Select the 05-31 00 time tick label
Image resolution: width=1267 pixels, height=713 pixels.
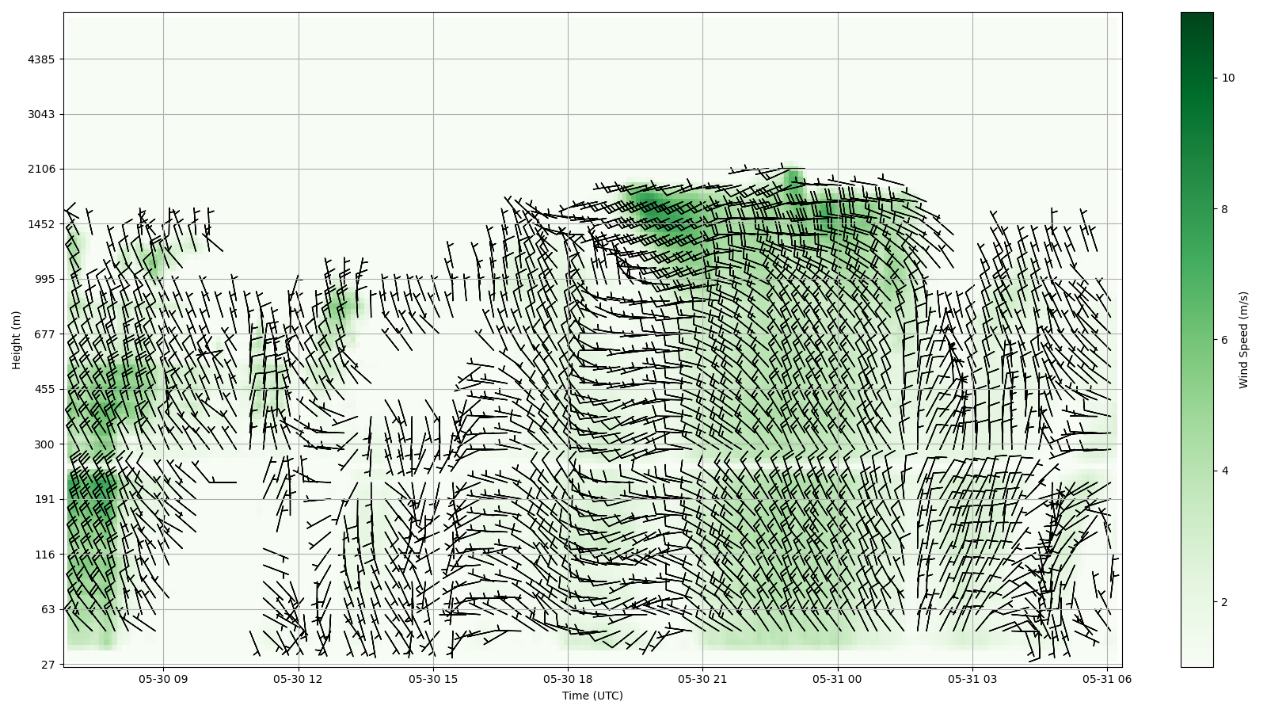[x=837, y=679]
